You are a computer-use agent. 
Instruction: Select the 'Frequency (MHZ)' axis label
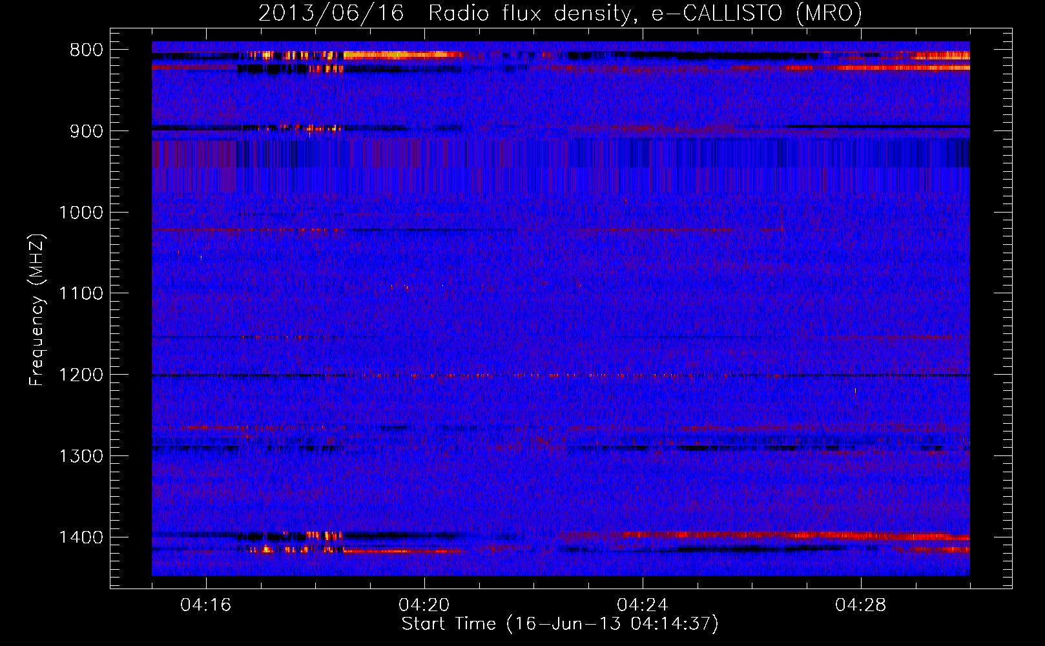tap(37, 310)
